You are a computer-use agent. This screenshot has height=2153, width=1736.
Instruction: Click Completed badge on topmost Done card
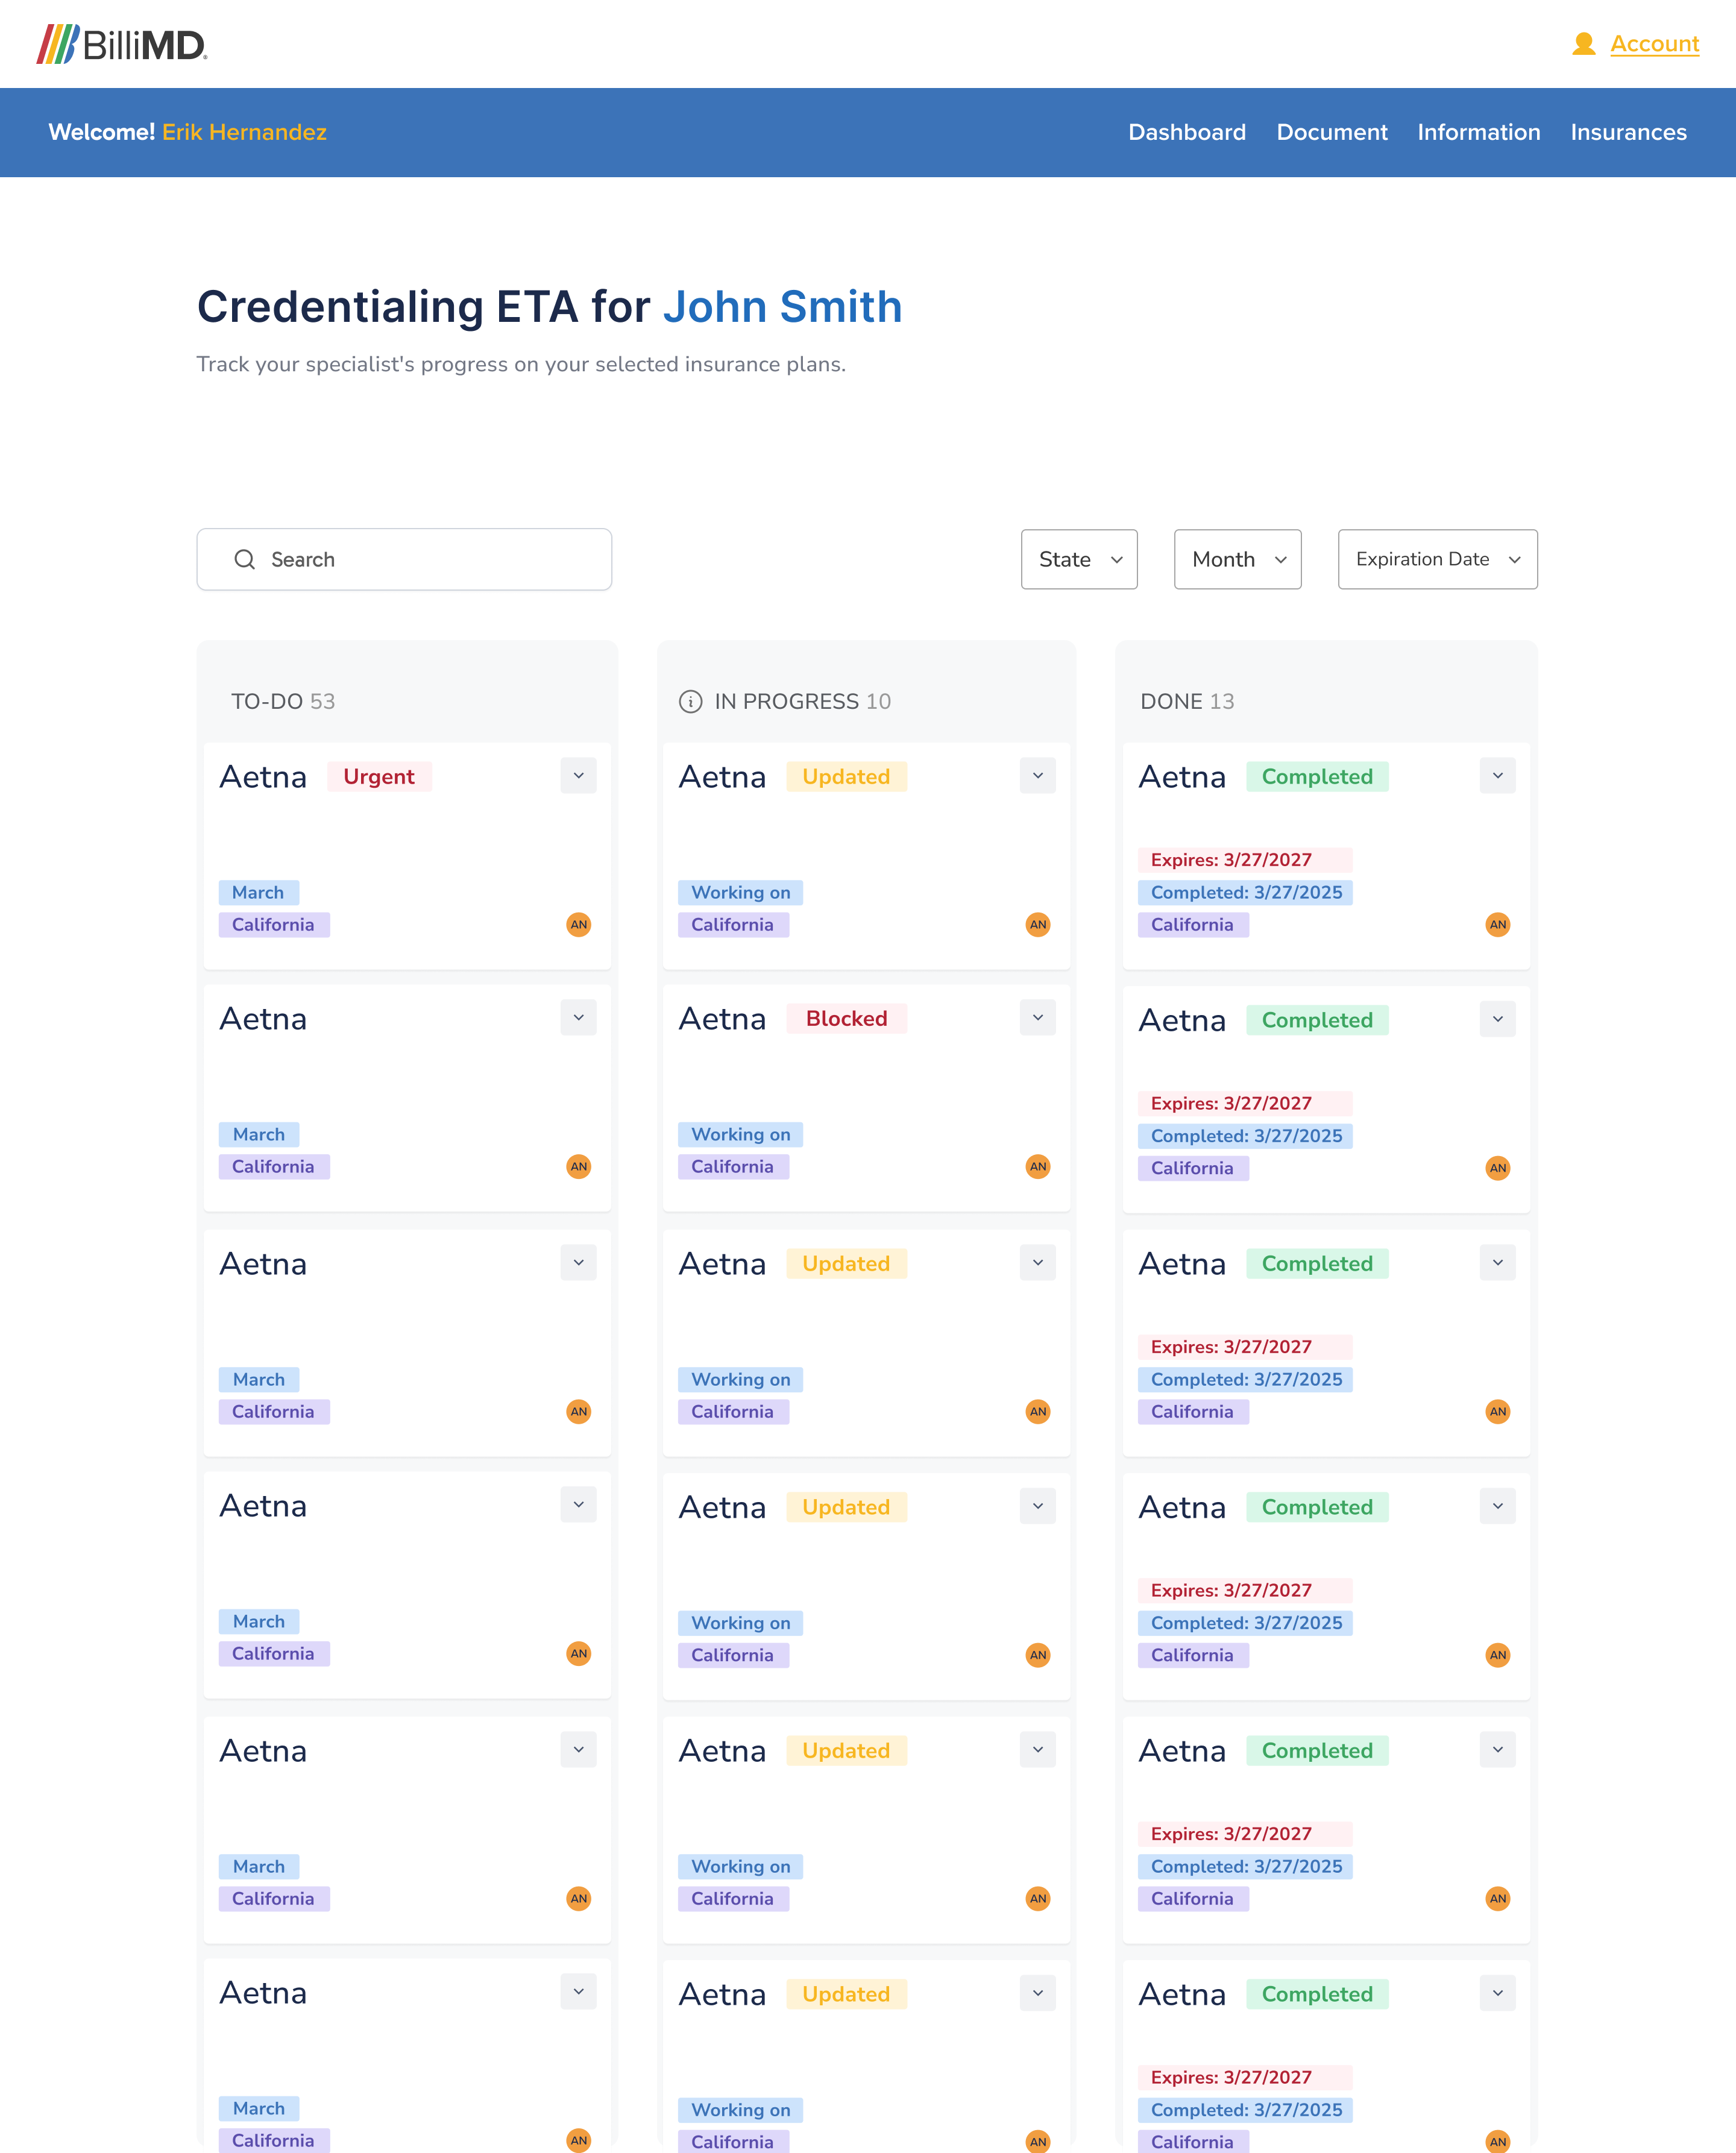1317,777
